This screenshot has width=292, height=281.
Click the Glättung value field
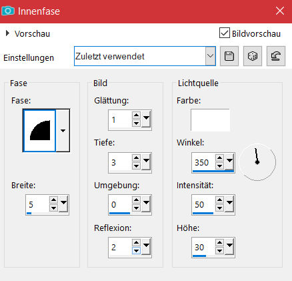click(x=121, y=119)
